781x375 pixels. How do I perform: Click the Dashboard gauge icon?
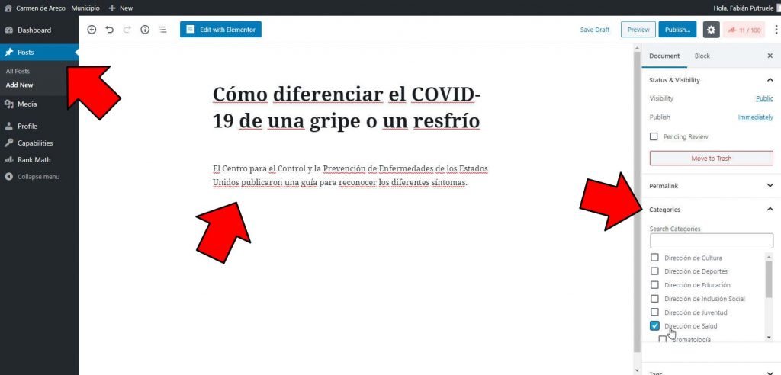click(x=8, y=30)
